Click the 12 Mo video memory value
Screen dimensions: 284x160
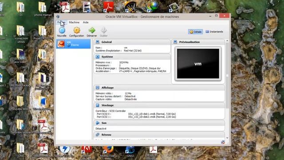(x=128, y=93)
